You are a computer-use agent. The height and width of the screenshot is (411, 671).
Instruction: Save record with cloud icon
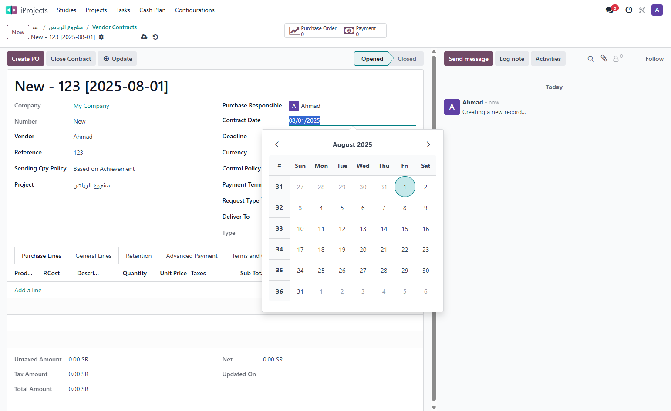(x=144, y=37)
